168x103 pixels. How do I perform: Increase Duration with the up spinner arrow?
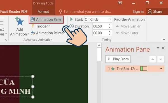point(109,25)
